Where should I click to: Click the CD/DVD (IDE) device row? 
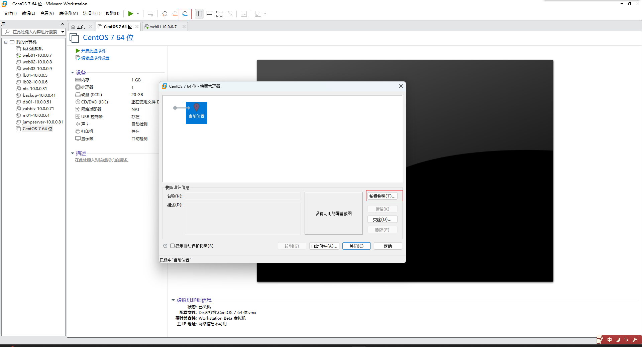point(117,102)
